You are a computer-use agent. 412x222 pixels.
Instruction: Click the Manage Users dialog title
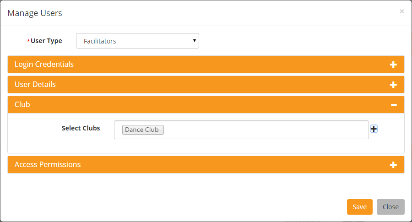click(35, 13)
